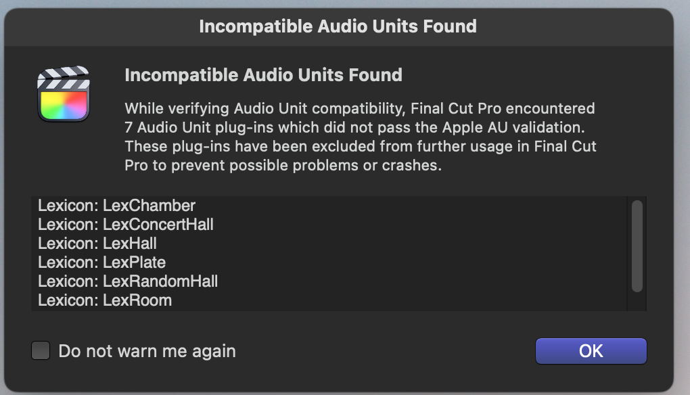690x395 pixels.
Task: Click the dialog title bar text
Action: [x=338, y=26]
